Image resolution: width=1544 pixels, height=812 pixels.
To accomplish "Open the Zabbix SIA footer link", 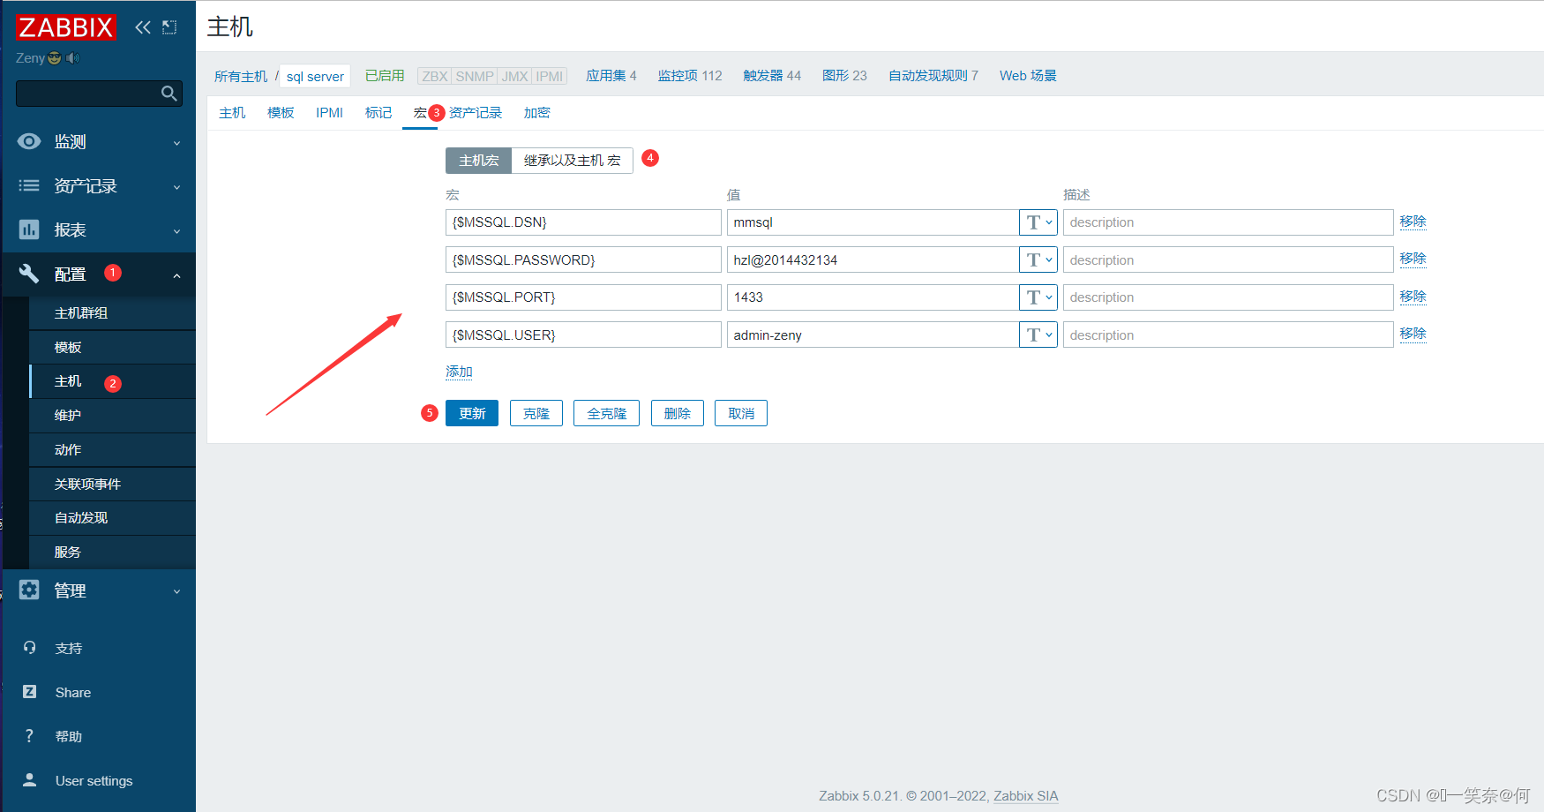I will 1025,796.
